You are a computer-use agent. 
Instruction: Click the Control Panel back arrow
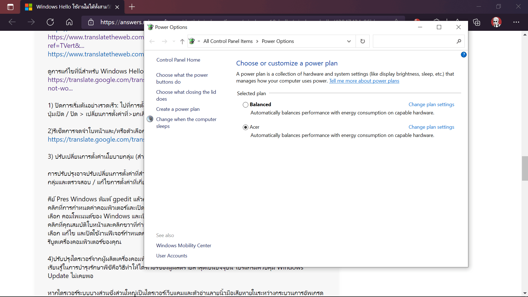point(152,41)
